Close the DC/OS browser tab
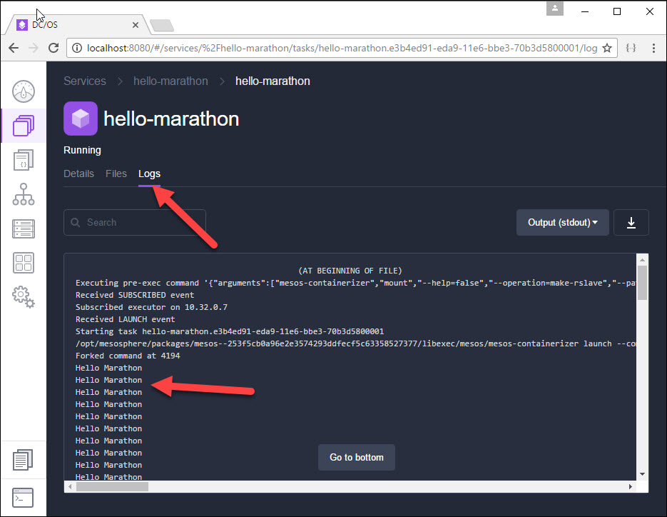This screenshot has width=667, height=517. coord(136,25)
